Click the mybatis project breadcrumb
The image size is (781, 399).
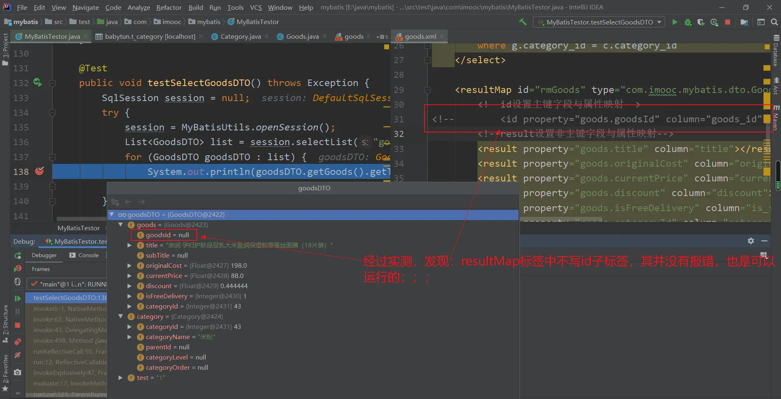point(25,22)
